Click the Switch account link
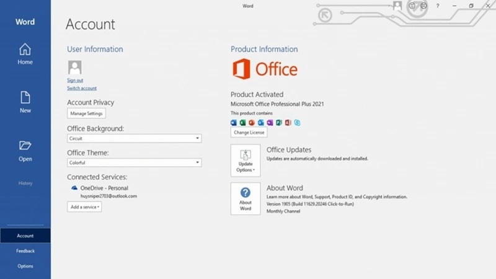This screenshot has height=279, width=496. click(x=82, y=89)
